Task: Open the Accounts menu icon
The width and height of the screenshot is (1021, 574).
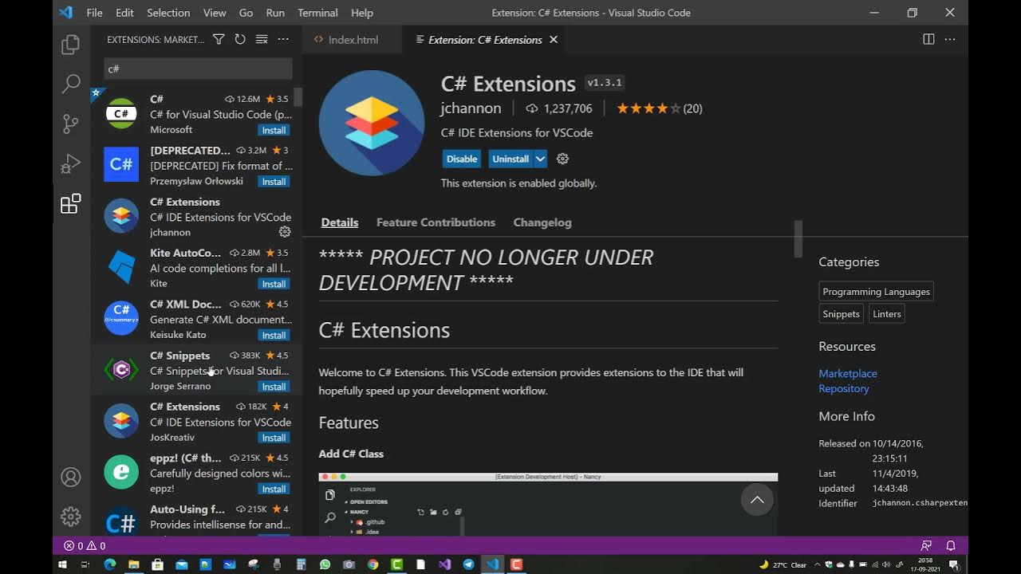Action: (x=70, y=477)
